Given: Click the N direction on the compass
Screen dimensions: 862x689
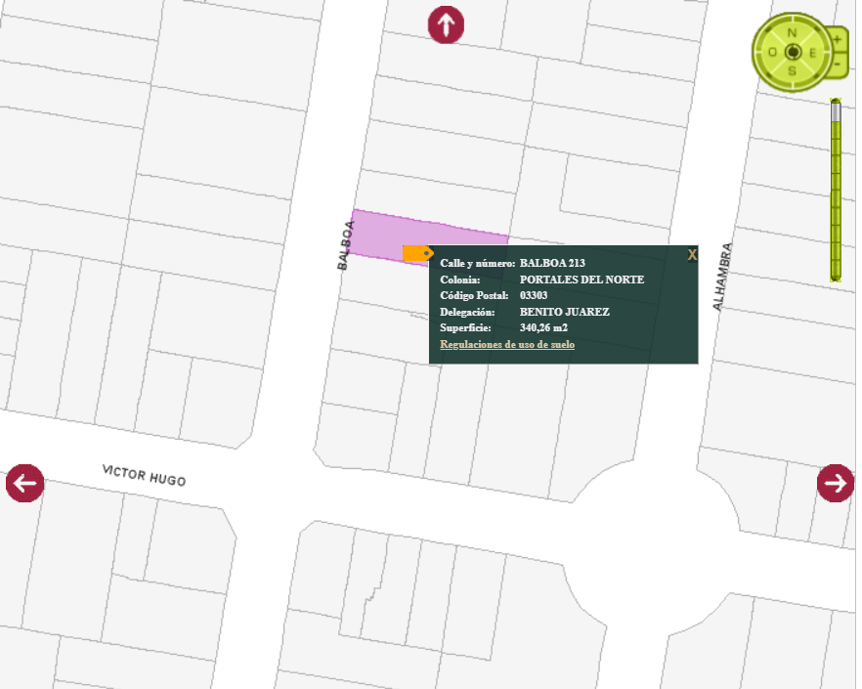Looking at the screenshot, I should (x=793, y=33).
